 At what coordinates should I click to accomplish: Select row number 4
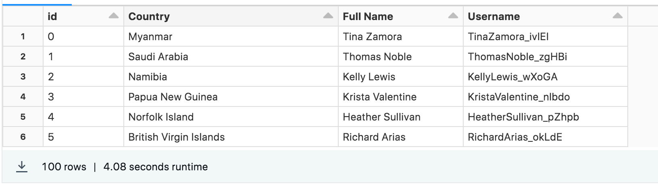pos(23,97)
